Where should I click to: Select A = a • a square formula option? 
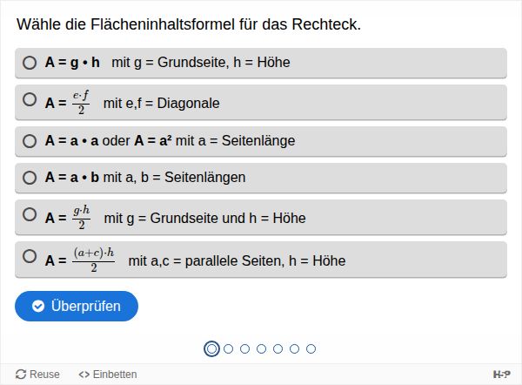(30, 140)
